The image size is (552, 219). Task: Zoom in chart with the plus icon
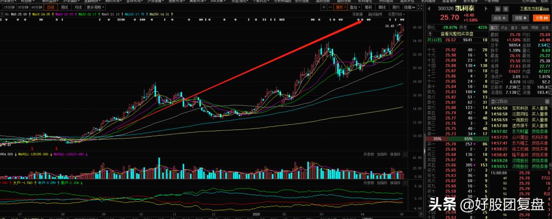[324, 7]
